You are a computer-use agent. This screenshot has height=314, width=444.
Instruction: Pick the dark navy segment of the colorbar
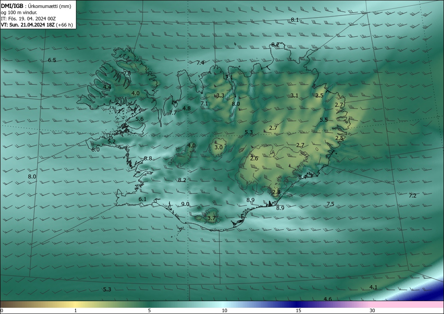[297, 304]
